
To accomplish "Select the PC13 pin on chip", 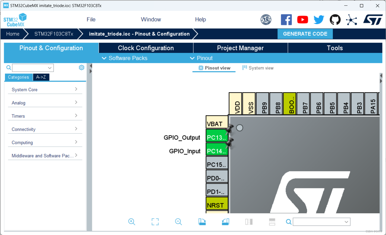I will pos(217,136).
